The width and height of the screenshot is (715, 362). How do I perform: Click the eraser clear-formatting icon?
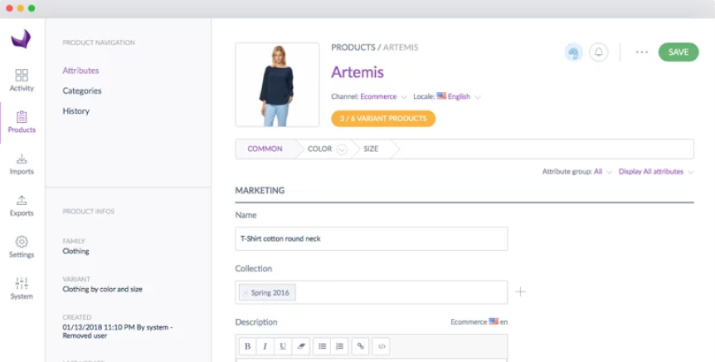(x=300, y=346)
